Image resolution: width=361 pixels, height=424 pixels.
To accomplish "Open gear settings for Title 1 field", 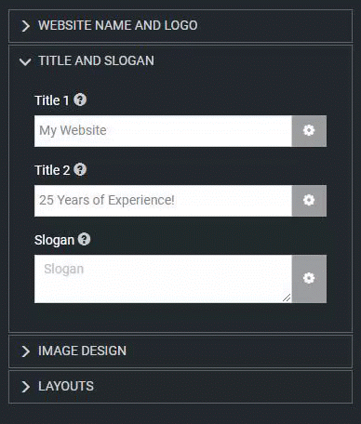I will point(309,131).
